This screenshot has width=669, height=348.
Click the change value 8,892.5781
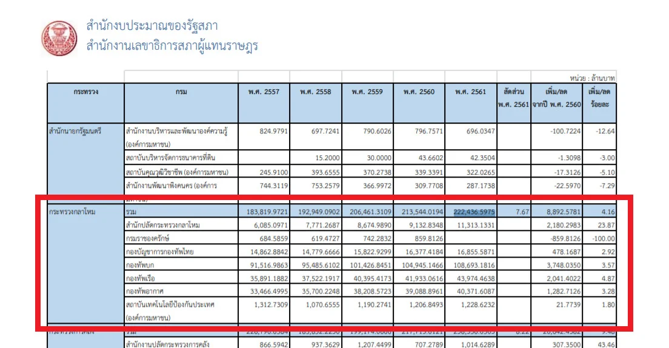(x=564, y=212)
